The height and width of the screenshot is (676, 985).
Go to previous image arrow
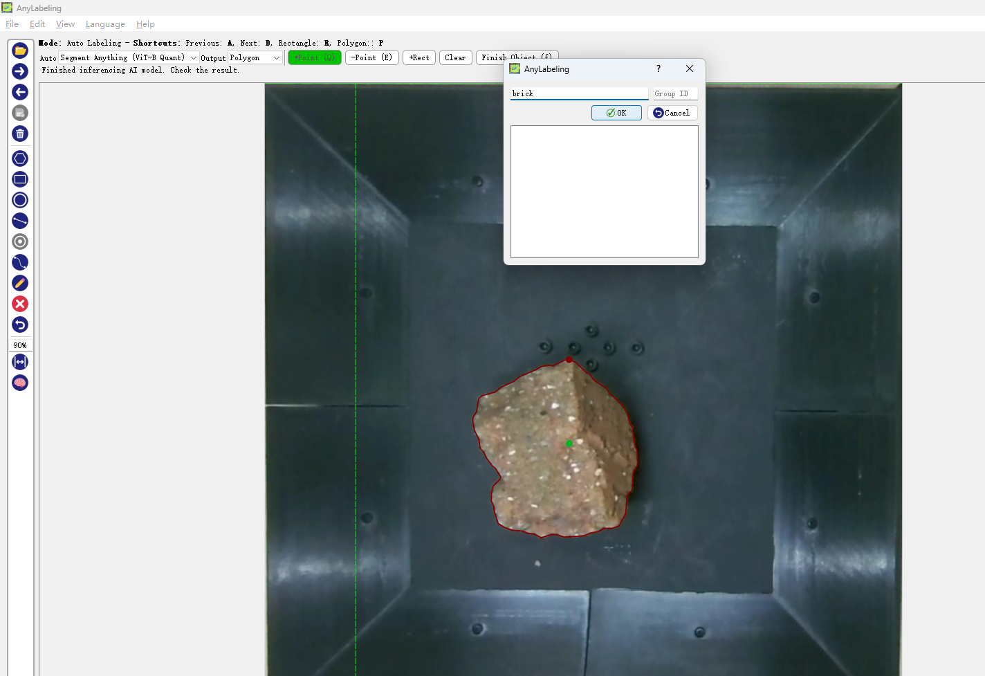(20, 92)
